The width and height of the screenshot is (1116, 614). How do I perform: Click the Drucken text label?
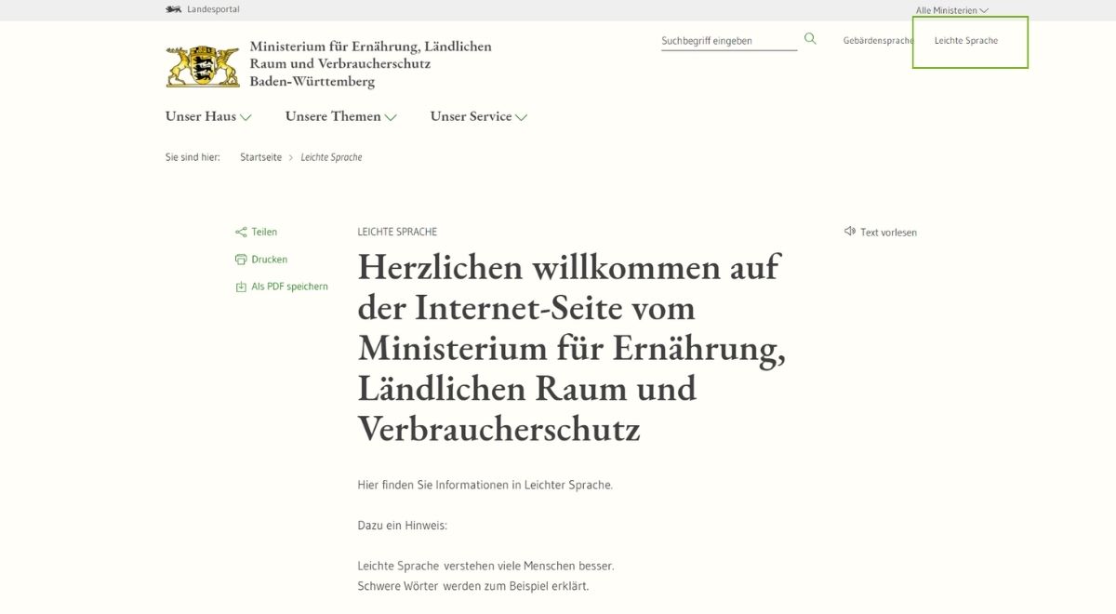click(270, 259)
